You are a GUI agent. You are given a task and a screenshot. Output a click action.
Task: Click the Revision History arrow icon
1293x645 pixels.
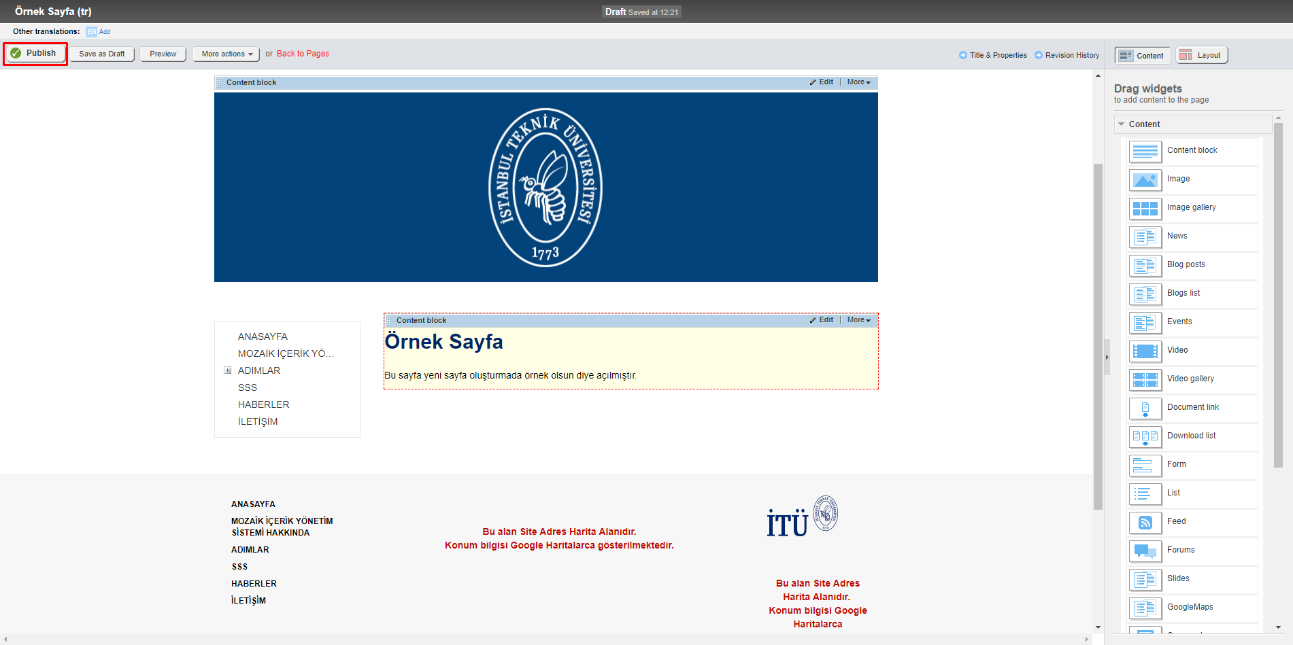[x=1039, y=56]
